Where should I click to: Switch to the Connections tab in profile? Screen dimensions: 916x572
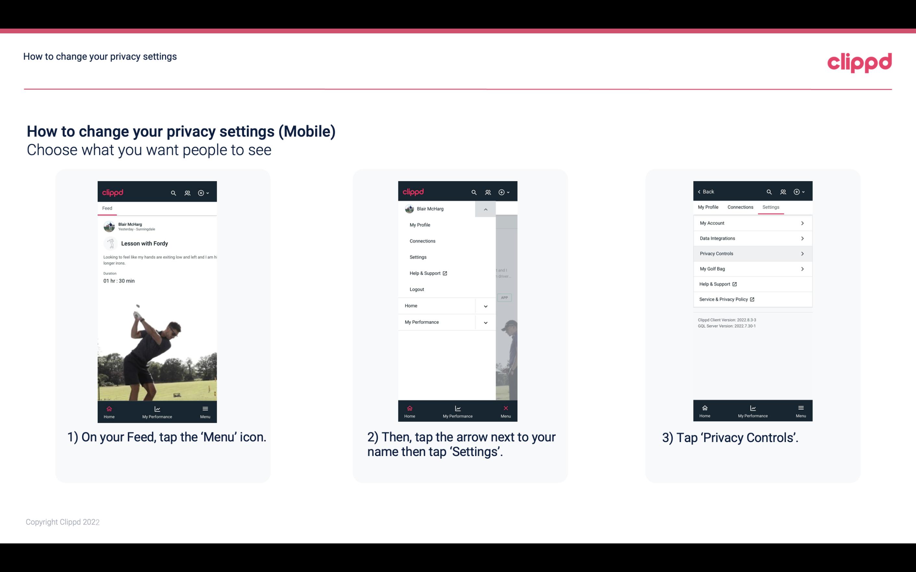[x=740, y=207]
